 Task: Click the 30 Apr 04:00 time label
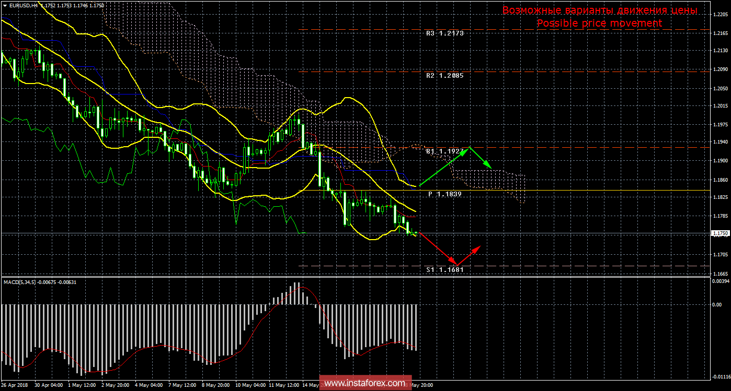tap(49, 385)
